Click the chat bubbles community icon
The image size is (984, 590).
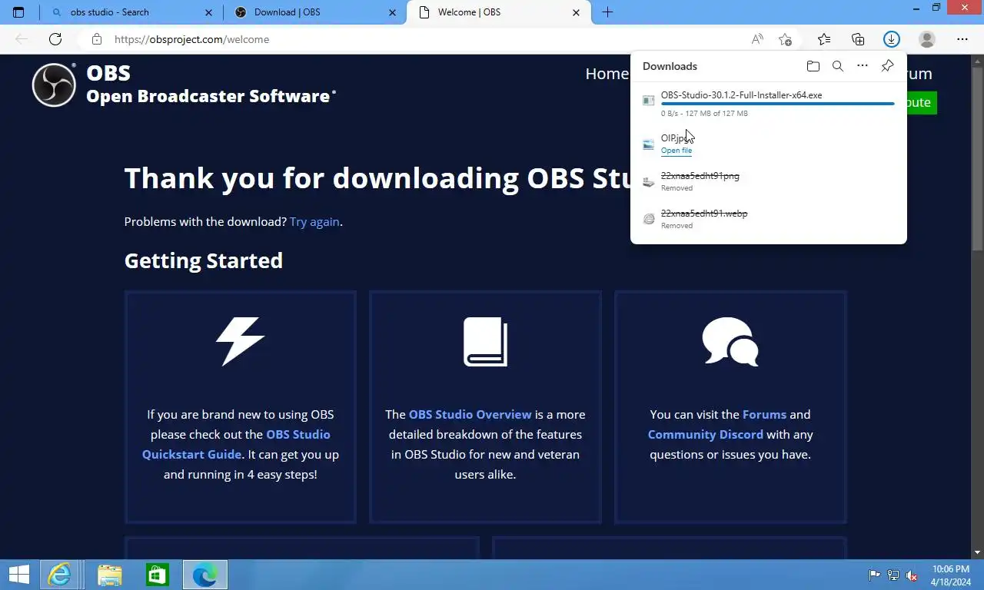730,341
